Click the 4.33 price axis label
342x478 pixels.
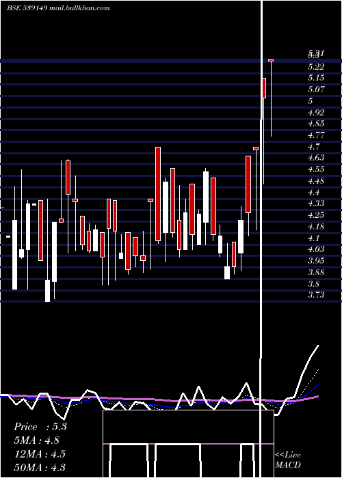316,203
